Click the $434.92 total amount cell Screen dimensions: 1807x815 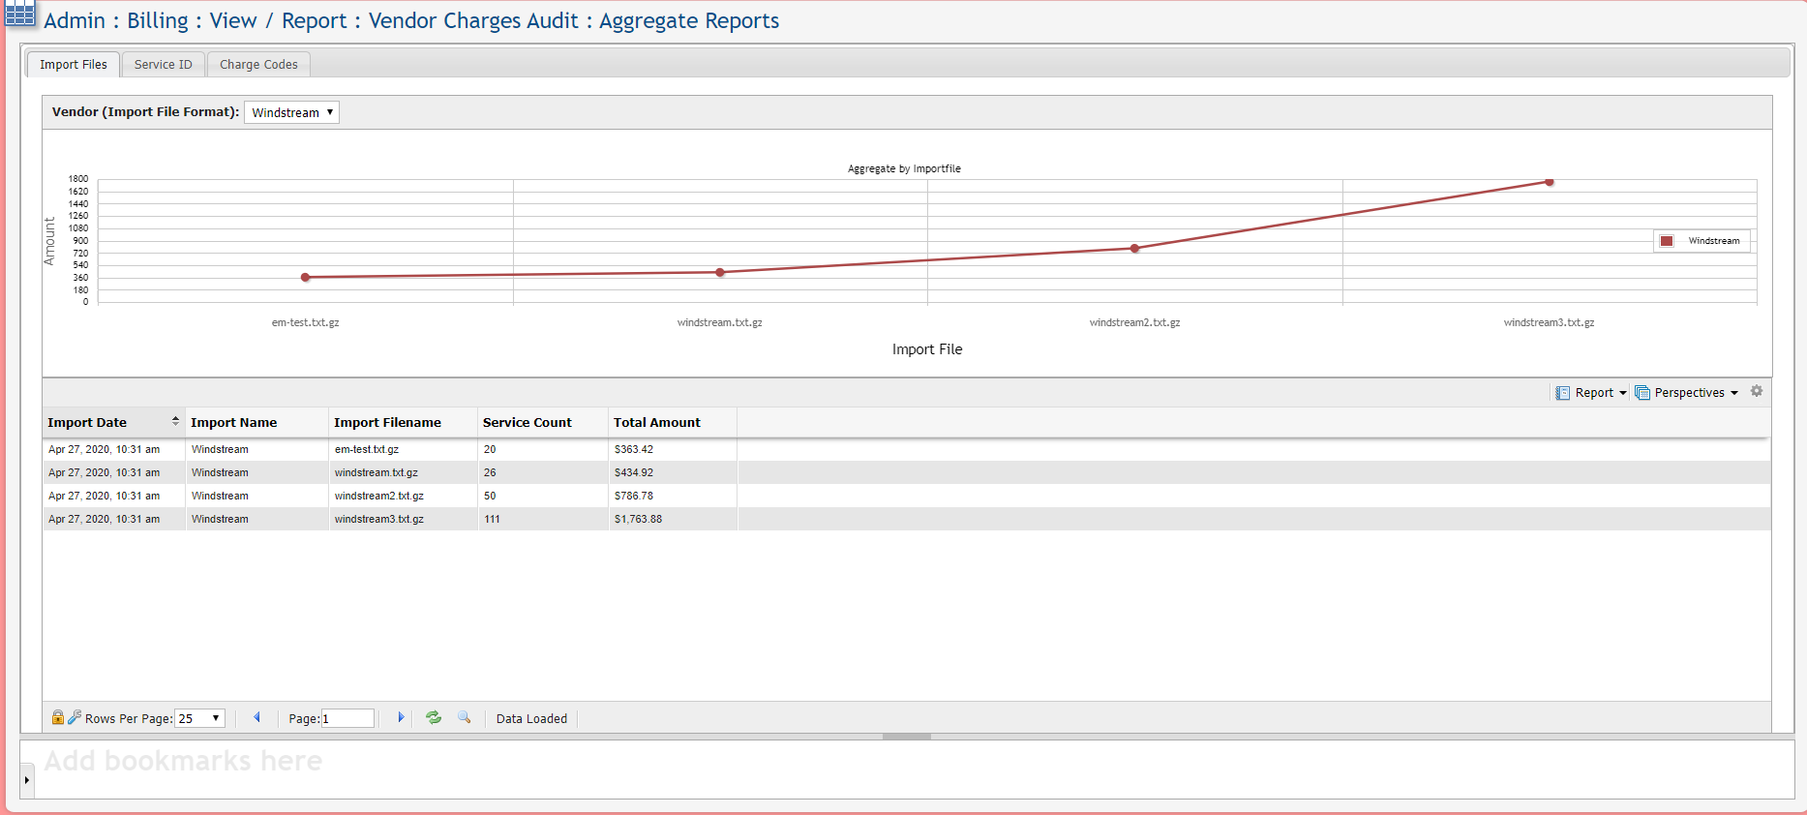[673, 472]
